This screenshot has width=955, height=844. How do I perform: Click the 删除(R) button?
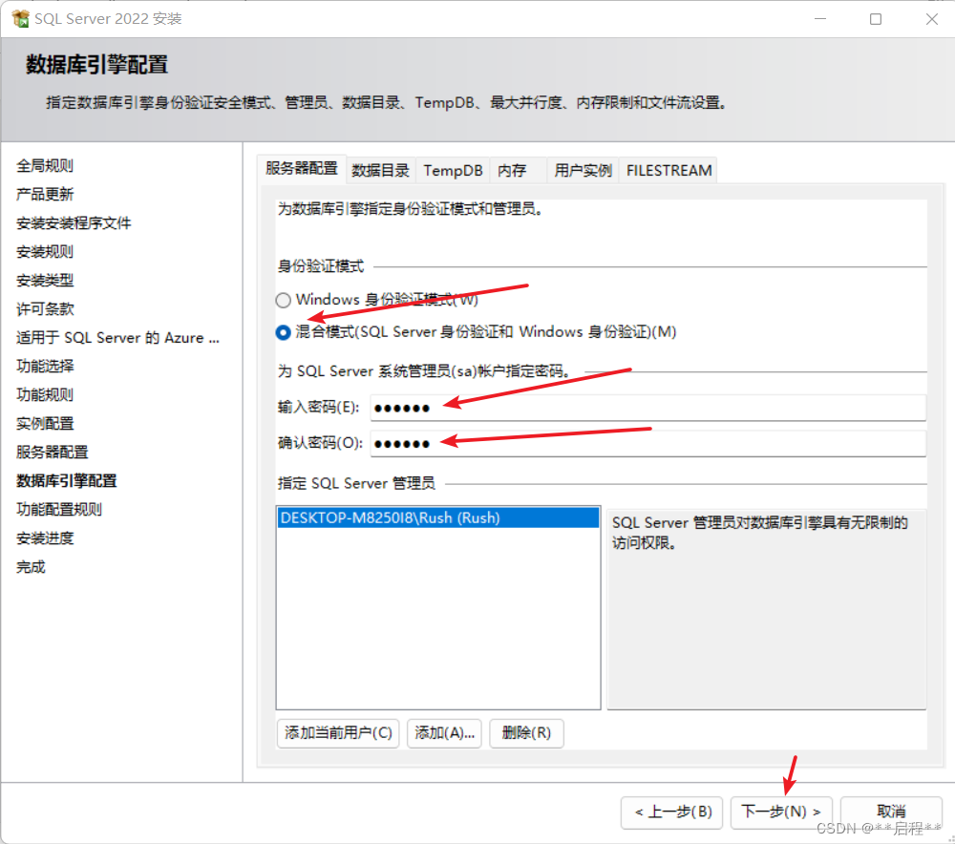[x=526, y=732]
